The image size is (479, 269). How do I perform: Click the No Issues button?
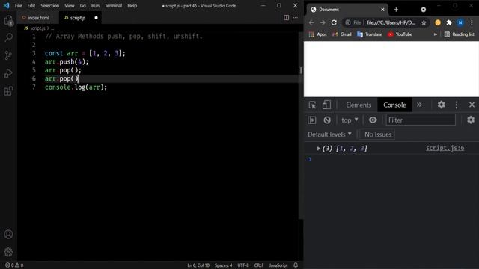coord(378,134)
